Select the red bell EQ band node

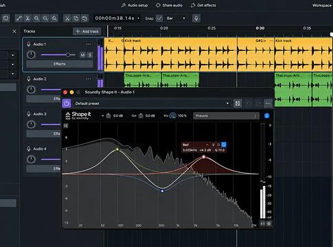click(x=204, y=157)
